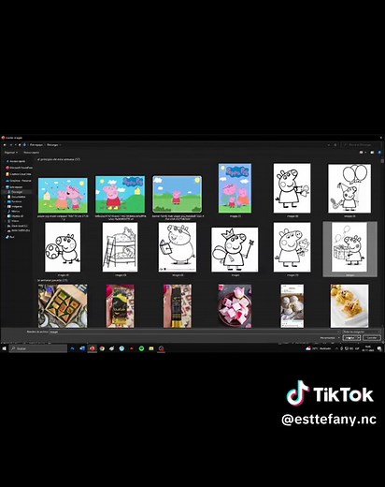Viewport: 385px width, 487px height.
Task: Open PowerPoint from the taskbar
Action: tap(92, 348)
